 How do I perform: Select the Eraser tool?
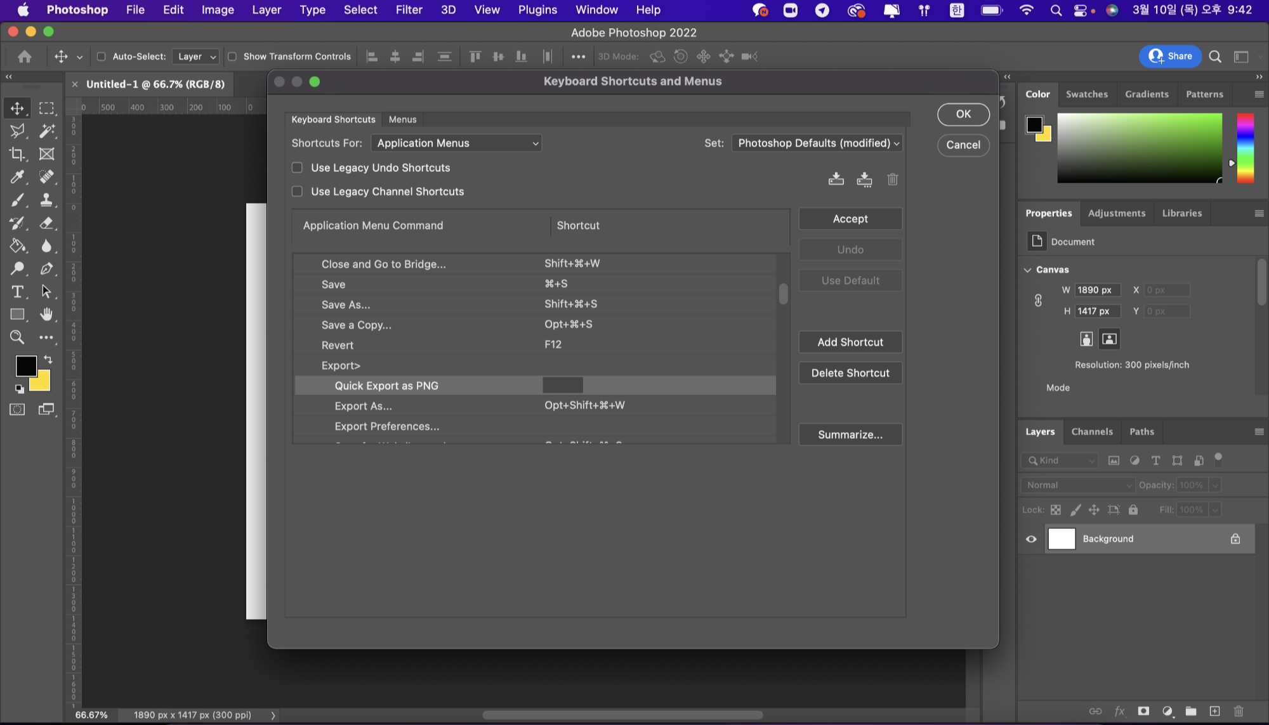point(46,223)
